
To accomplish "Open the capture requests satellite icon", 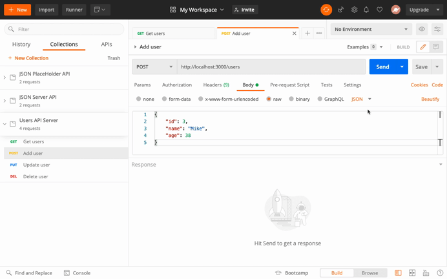I will (x=340, y=10).
